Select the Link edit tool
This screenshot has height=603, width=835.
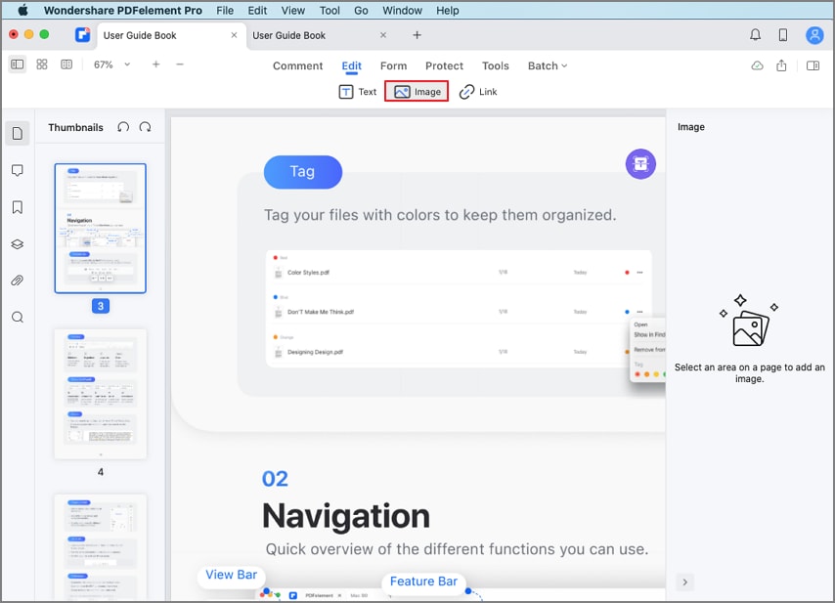pos(478,92)
